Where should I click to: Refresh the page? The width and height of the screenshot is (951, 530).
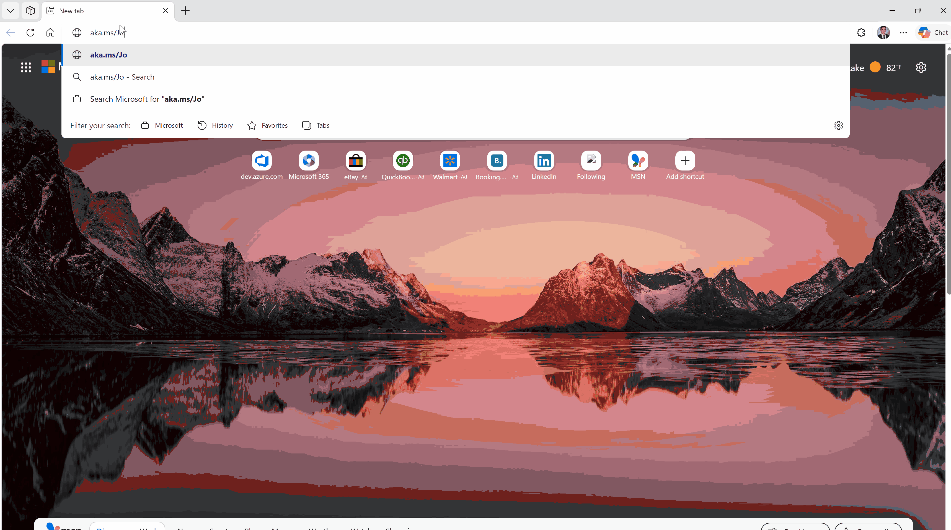point(30,32)
